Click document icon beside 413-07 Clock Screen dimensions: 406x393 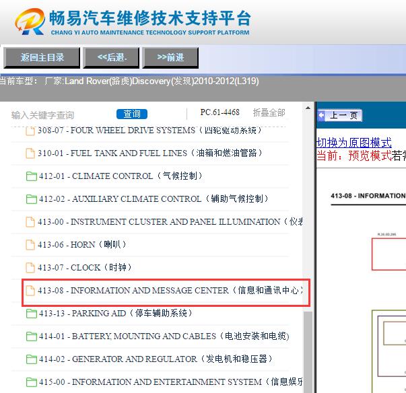pos(30,268)
